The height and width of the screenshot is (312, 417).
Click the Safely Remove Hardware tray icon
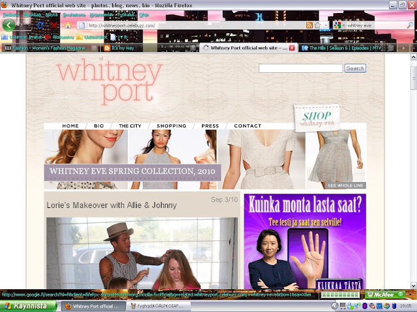click(372, 306)
